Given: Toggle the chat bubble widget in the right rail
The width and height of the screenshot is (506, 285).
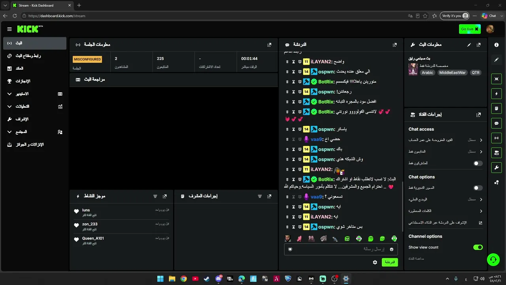Looking at the screenshot, I should click(x=497, y=123).
